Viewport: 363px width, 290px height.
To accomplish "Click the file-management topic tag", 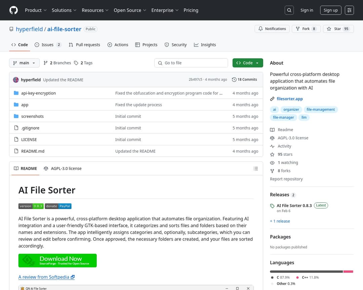I will [321, 109].
